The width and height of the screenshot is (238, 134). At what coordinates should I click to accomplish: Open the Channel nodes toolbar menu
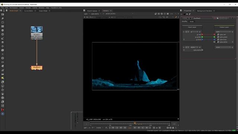(3, 26)
